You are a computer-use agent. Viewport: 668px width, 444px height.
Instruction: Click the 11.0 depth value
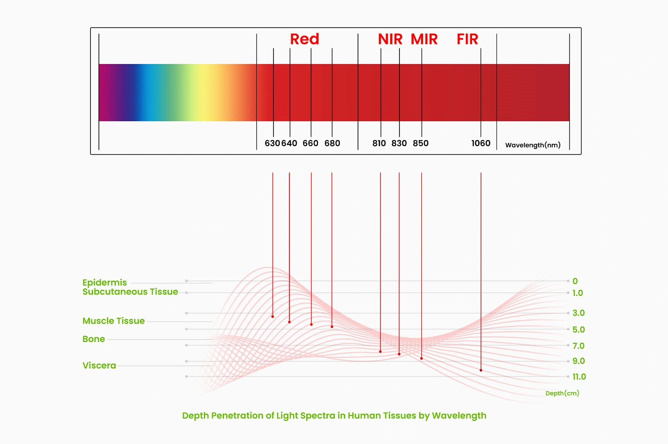pos(579,377)
